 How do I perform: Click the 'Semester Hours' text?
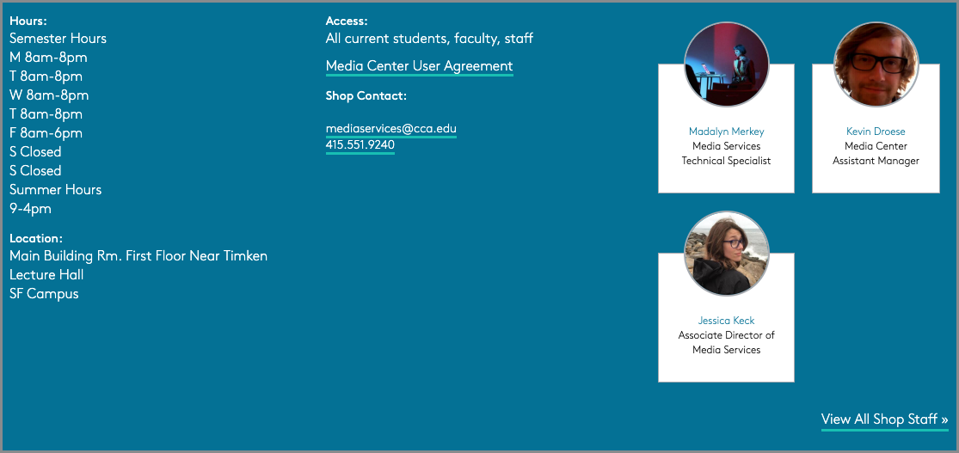click(58, 39)
